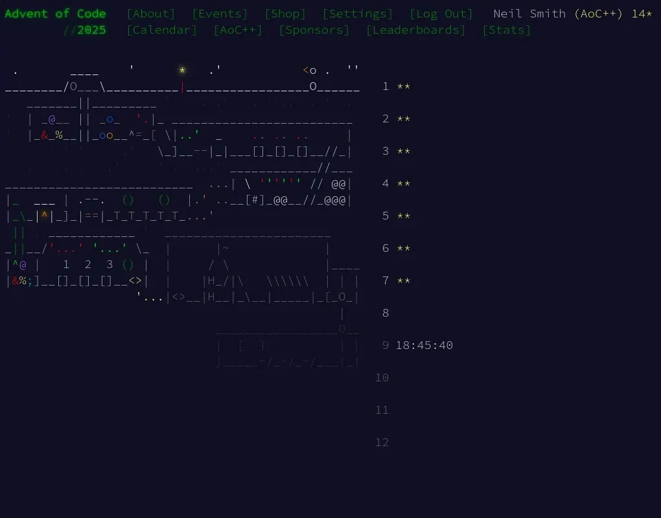
Task: Select the 2025 year link
Action: (x=91, y=30)
